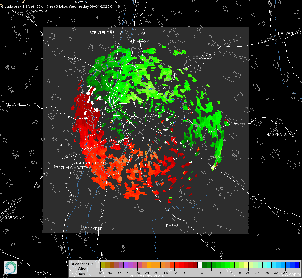
Task: Click the RACKEVE map label
Action: pyautogui.click(x=93, y=229)
